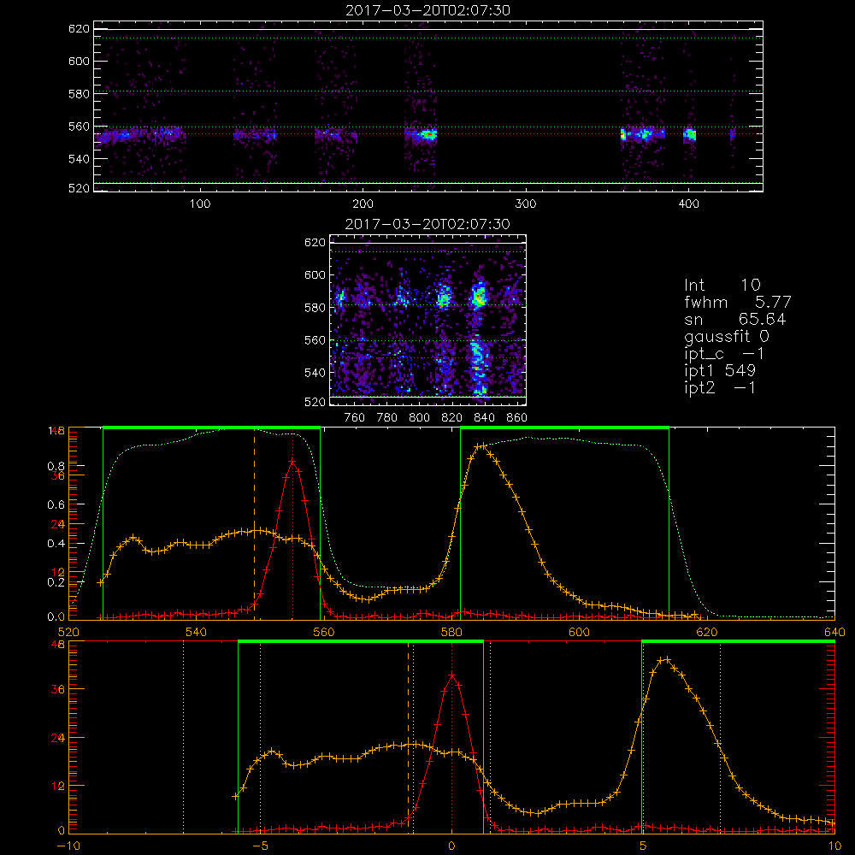This screenshot has width=855, height=855.
Task: Click the 'gaussfit 0' parameter line
Action: (x=726, y=336)
